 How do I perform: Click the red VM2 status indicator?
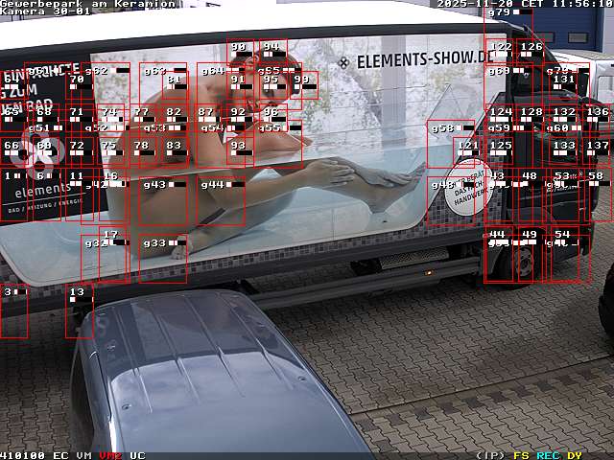click(x=110, y=455)
